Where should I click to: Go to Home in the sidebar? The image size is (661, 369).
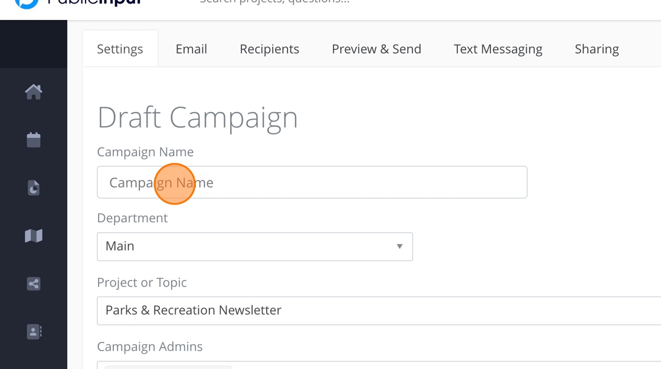point(34,92)
